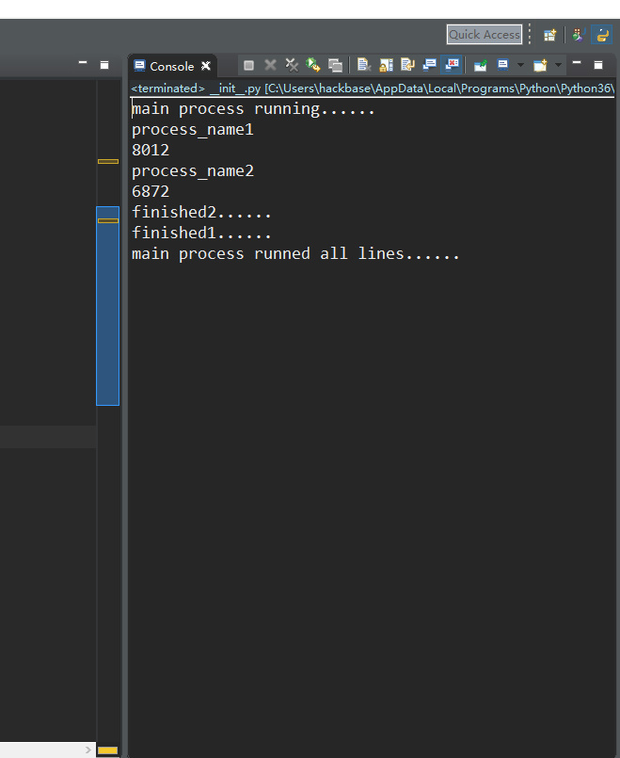
Task: Click the '8012' process ID line
Action: coord(151,151)
